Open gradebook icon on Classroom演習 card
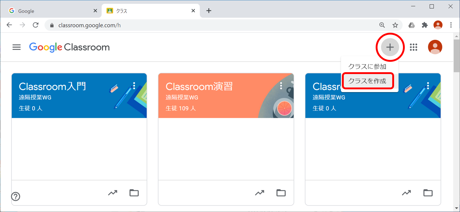This screenshot has width=460, height=212. click(x=259, y=193)
